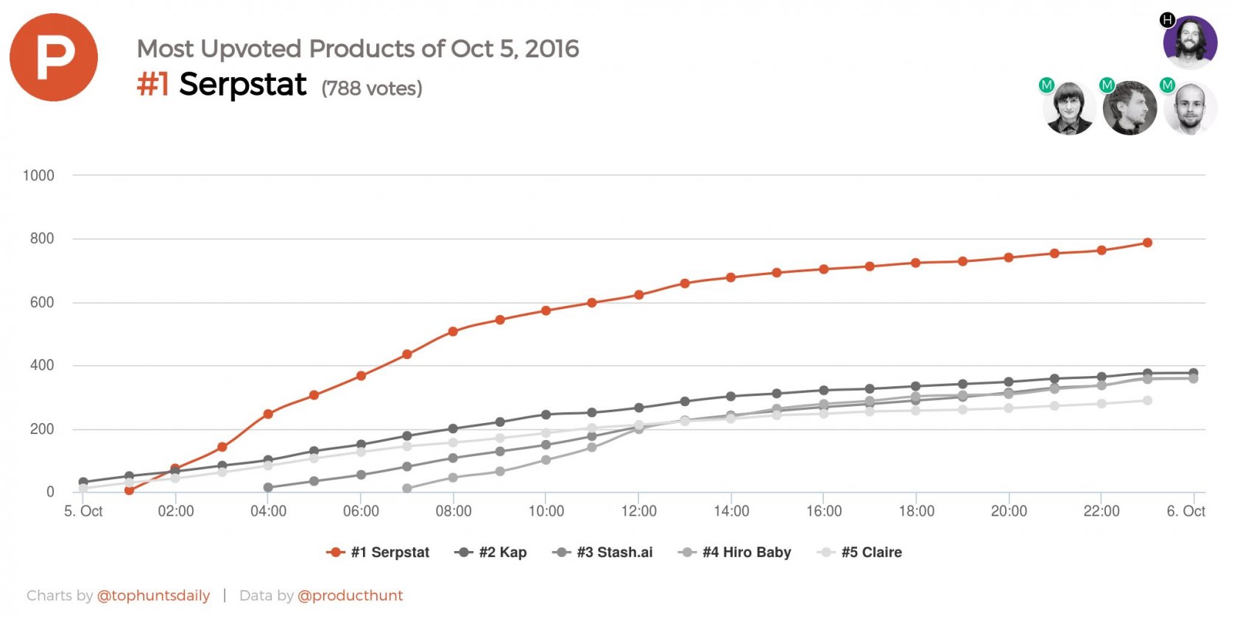Toggle the #4 Hiro Baby legend item
This screenshot has height=618, width=1237.
tap(735, 553)
